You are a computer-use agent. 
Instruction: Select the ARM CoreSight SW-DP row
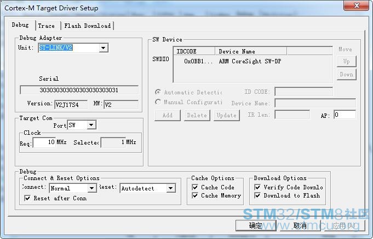[x=253, y=62]
